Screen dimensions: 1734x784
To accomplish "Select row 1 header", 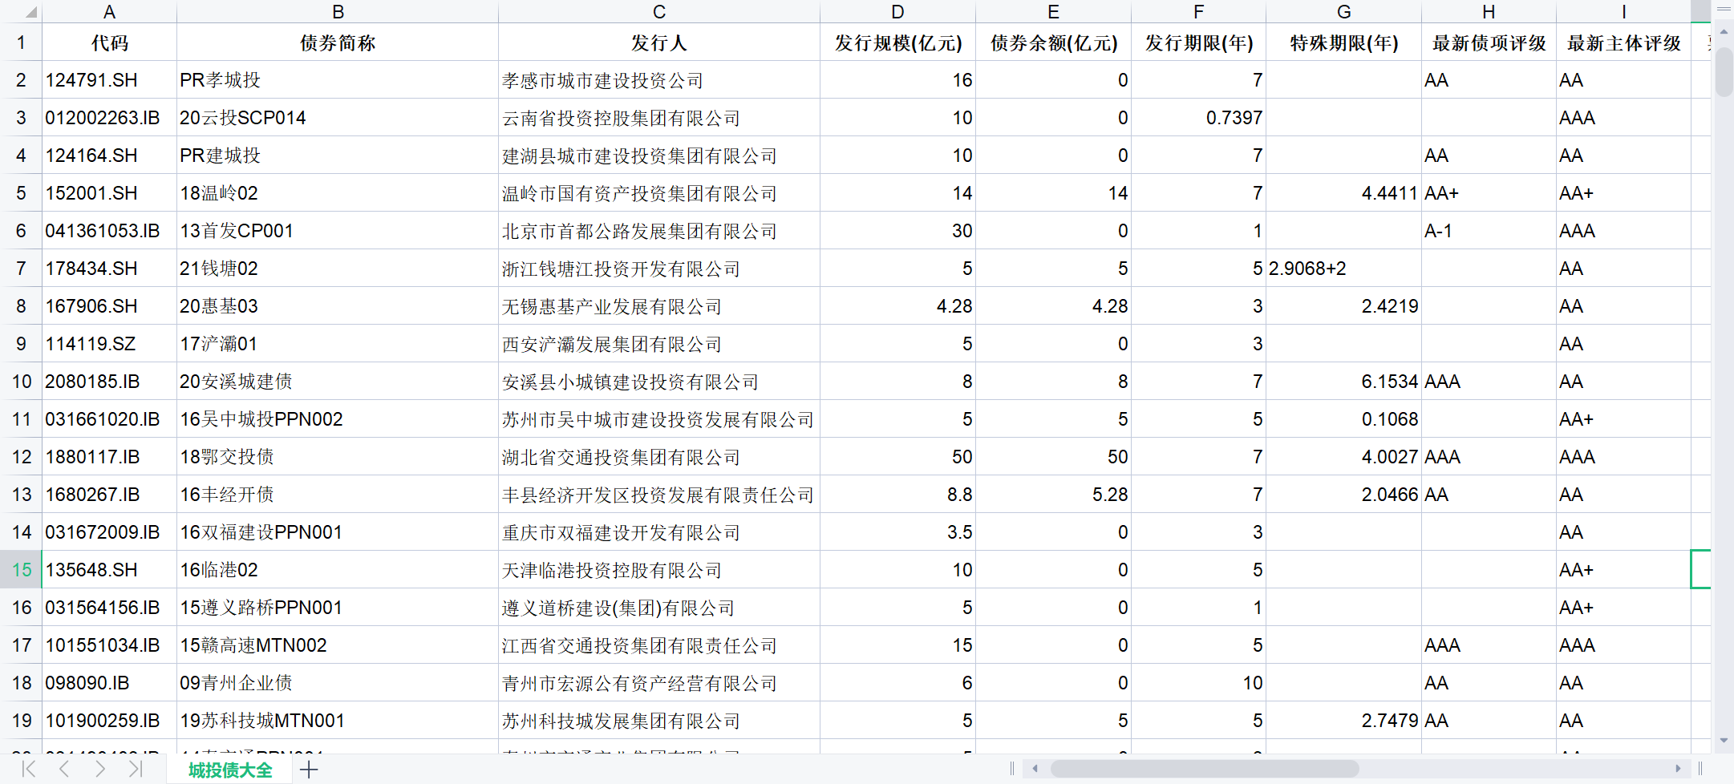I will point(21,42).
